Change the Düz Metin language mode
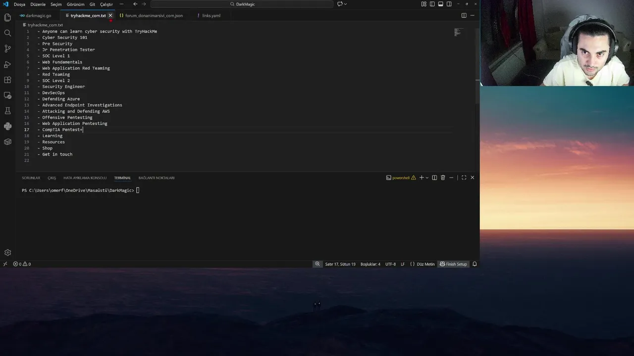 (x=425, y=264)
